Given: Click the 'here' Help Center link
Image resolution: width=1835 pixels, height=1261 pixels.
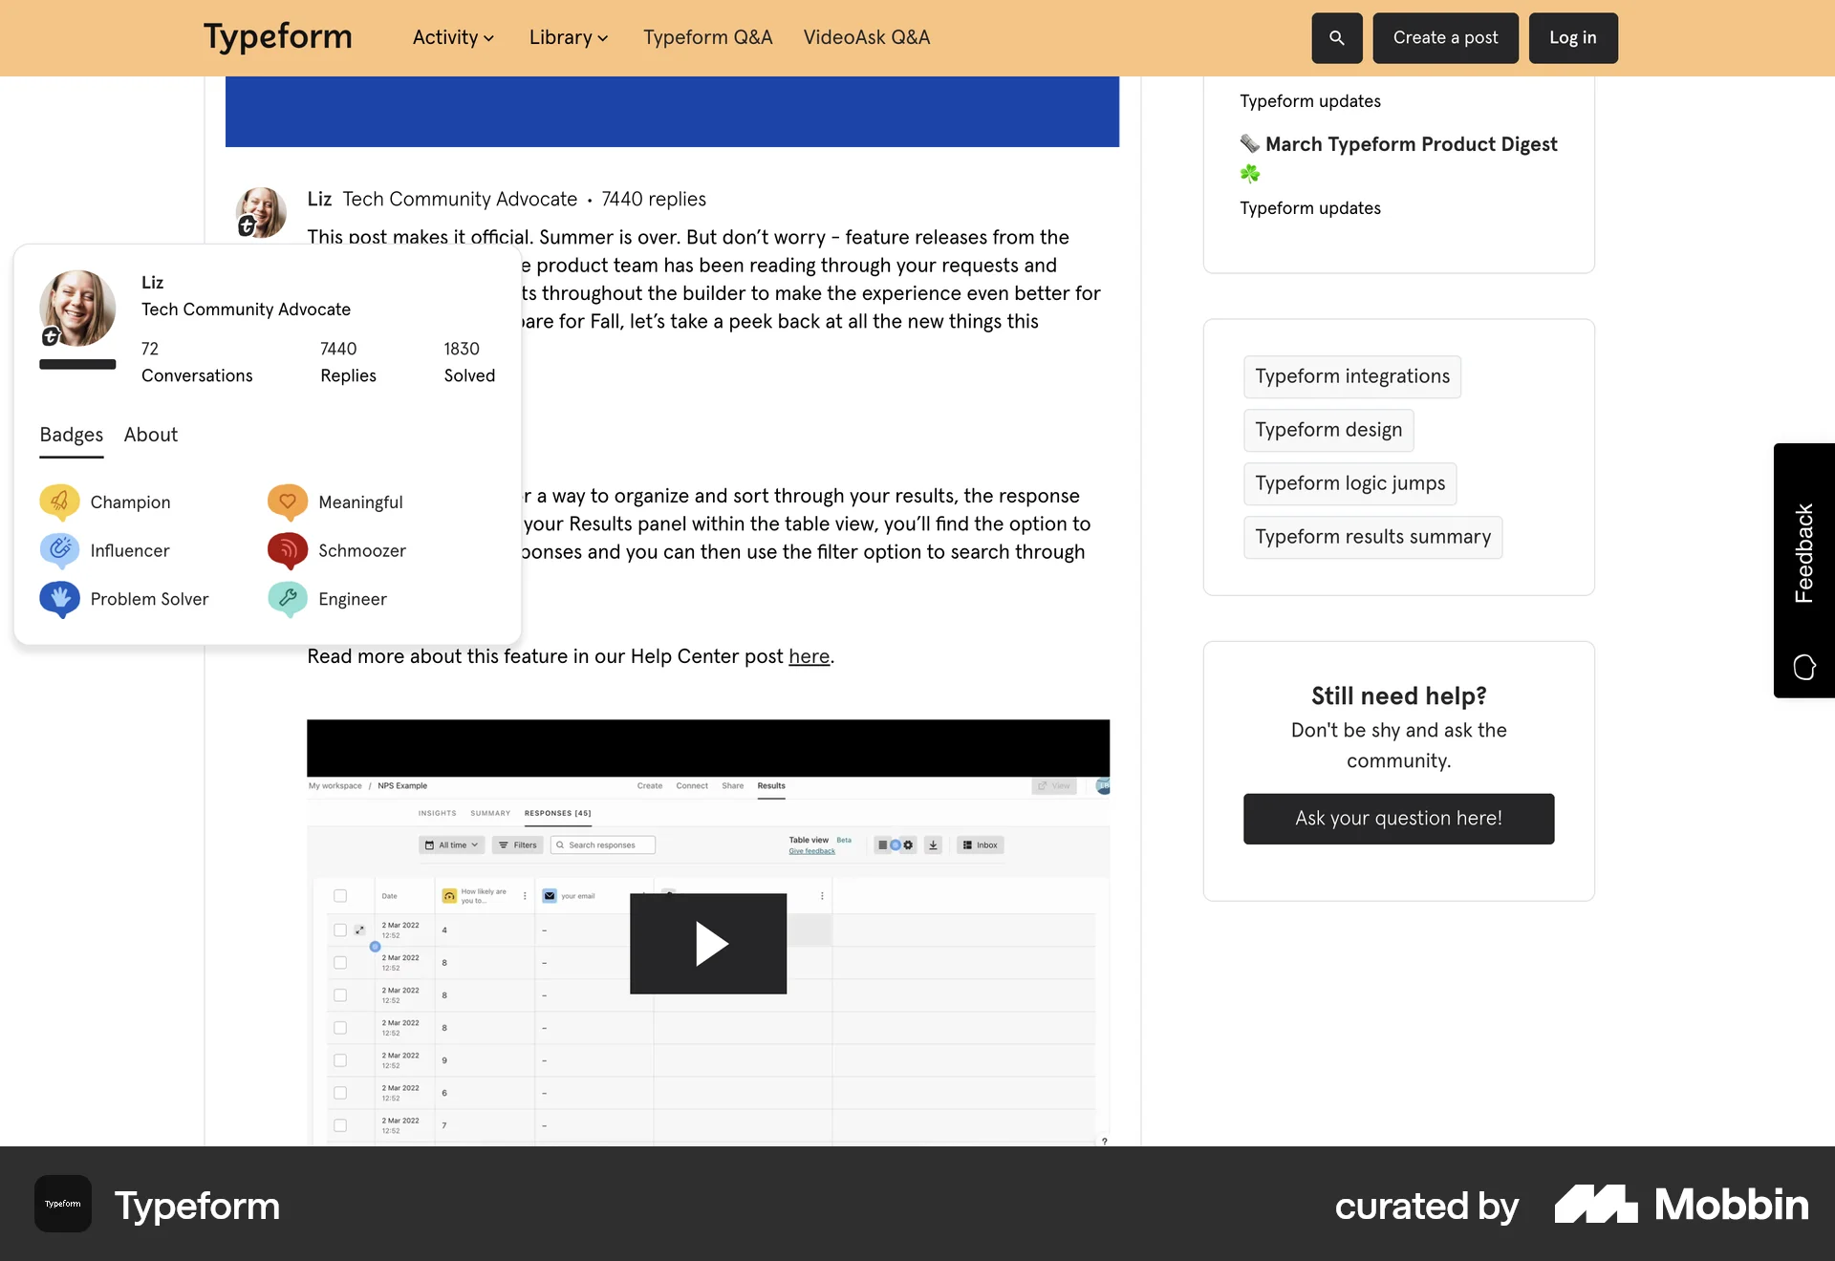Looking at the screenshot, I should (810, 656).
